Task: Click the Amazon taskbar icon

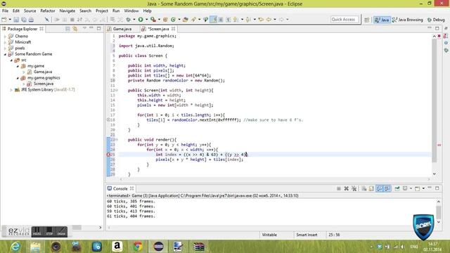Action: [117, 247]
